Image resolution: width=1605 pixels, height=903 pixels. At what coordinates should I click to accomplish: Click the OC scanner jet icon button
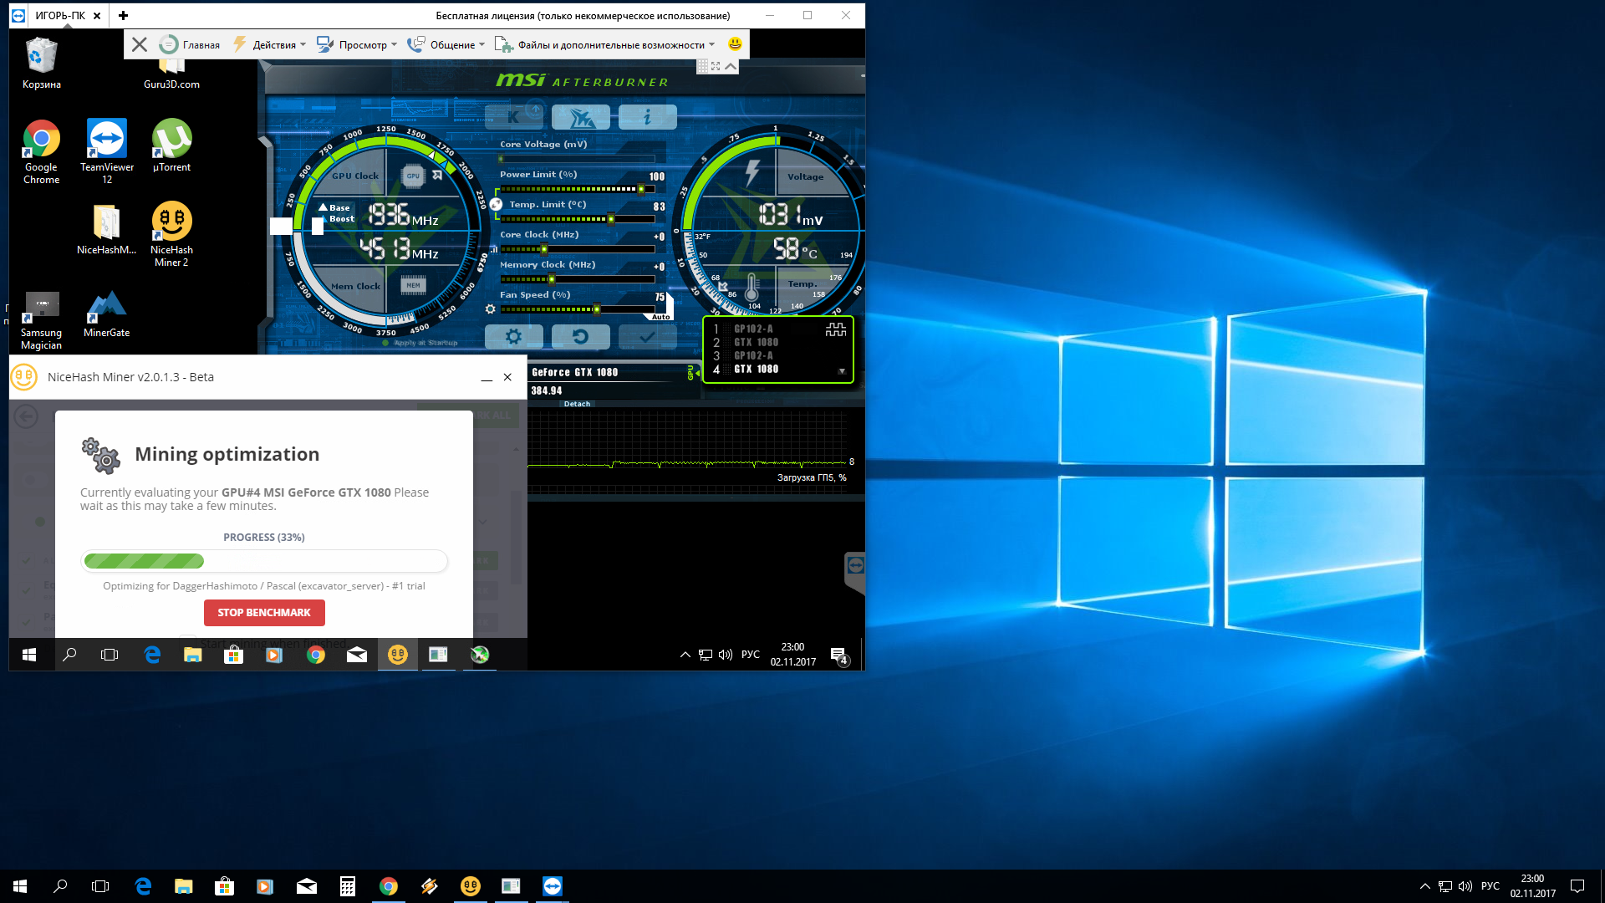580,117
